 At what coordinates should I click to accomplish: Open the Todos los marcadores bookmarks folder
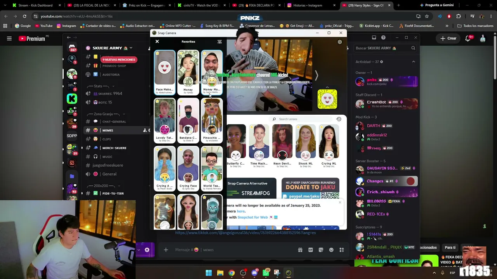pyautogui.click(x=475, y=26)
